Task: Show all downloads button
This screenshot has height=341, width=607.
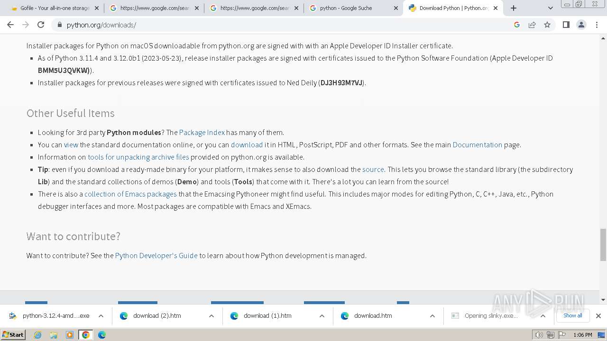Action: (x=572, y=315)
